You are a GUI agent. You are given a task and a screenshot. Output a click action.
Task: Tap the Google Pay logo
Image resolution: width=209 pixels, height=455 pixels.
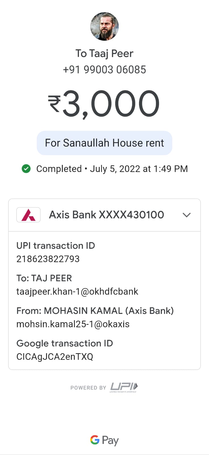(x=104, y=440)
